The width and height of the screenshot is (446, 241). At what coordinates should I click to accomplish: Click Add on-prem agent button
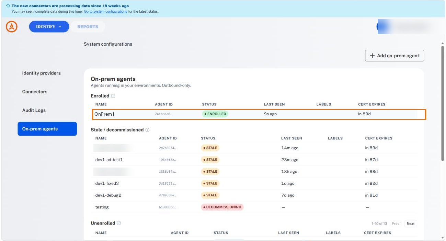pyautogui.click(x=394, y=56)
